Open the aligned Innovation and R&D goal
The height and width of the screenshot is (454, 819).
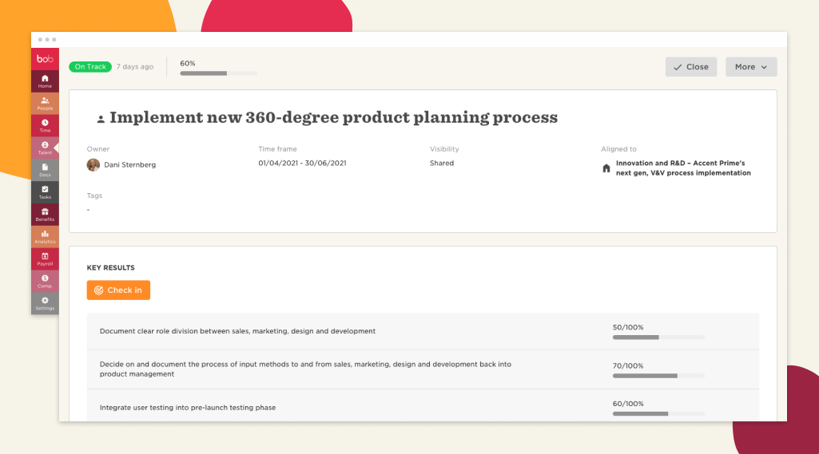coord(683,168)
